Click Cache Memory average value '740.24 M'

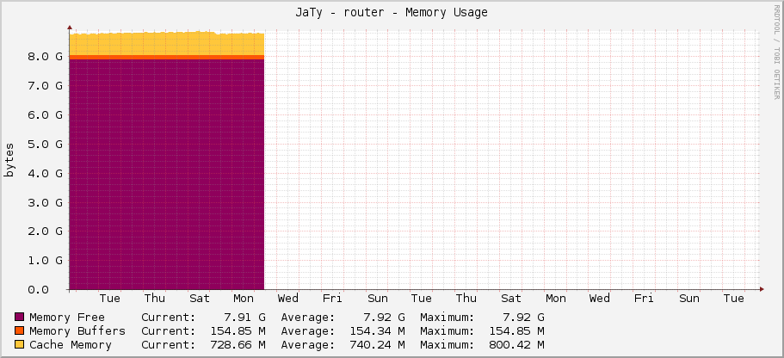tap(378, 345)
